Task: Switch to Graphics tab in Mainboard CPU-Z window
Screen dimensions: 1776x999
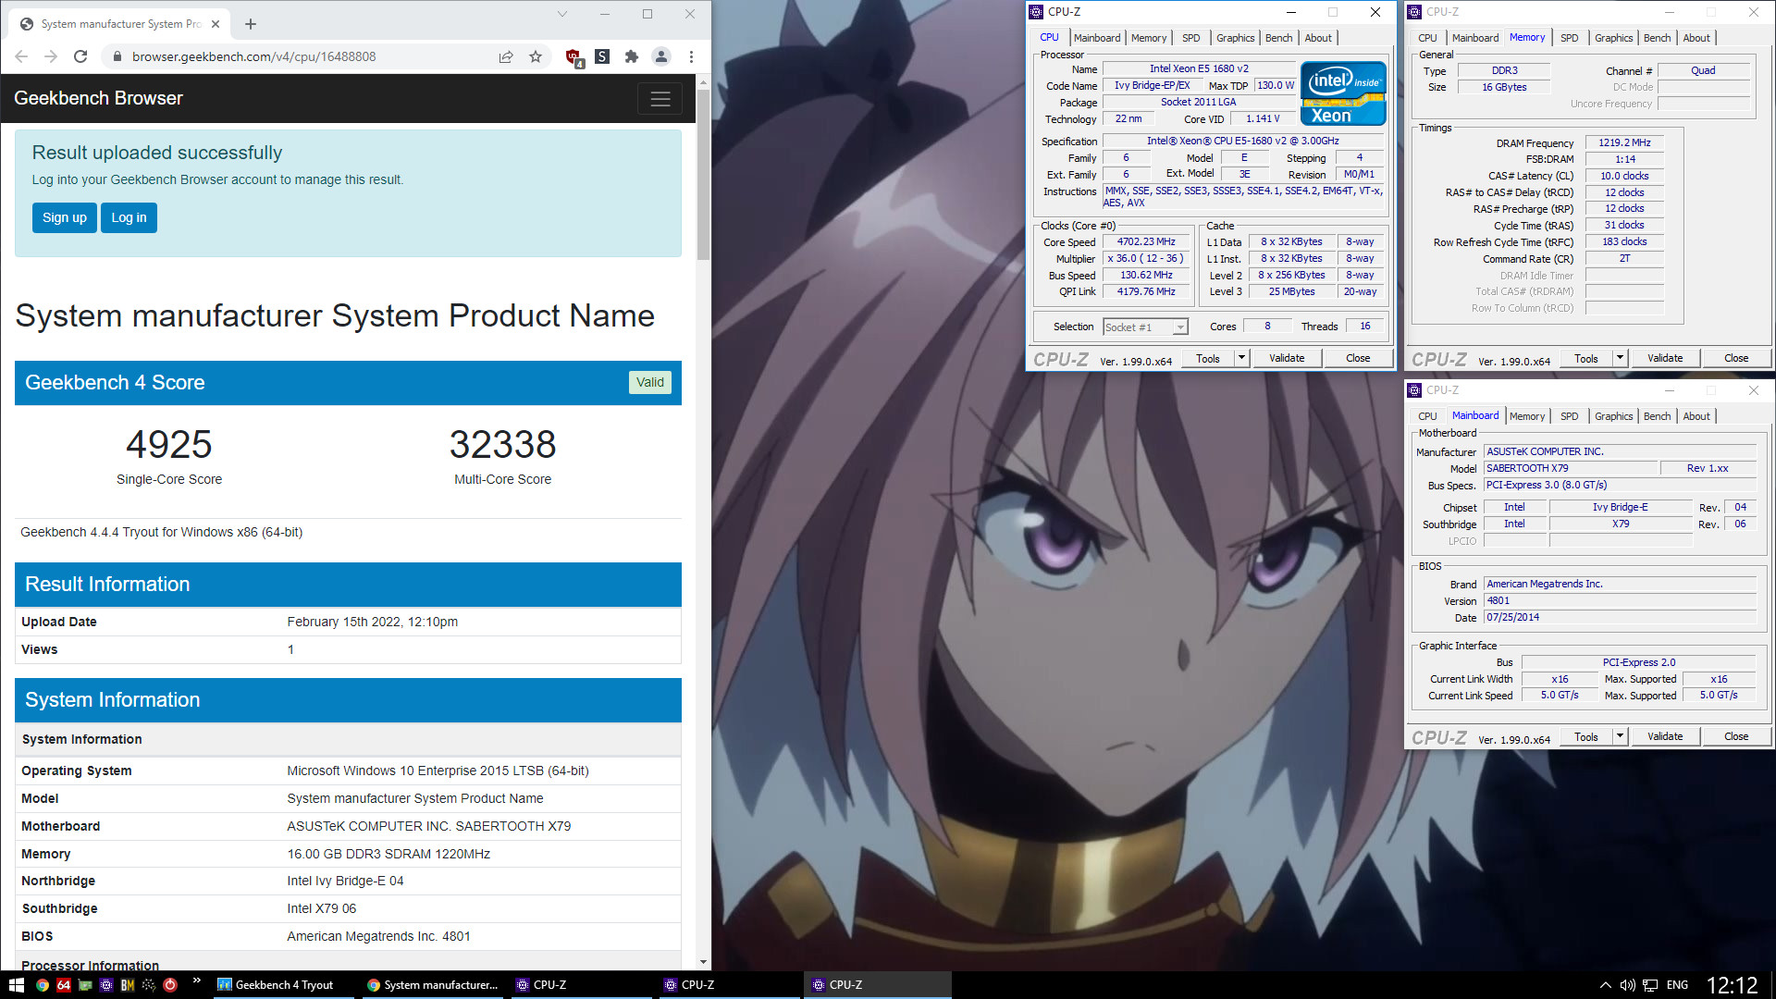Action: click(x=1614, y=416)
